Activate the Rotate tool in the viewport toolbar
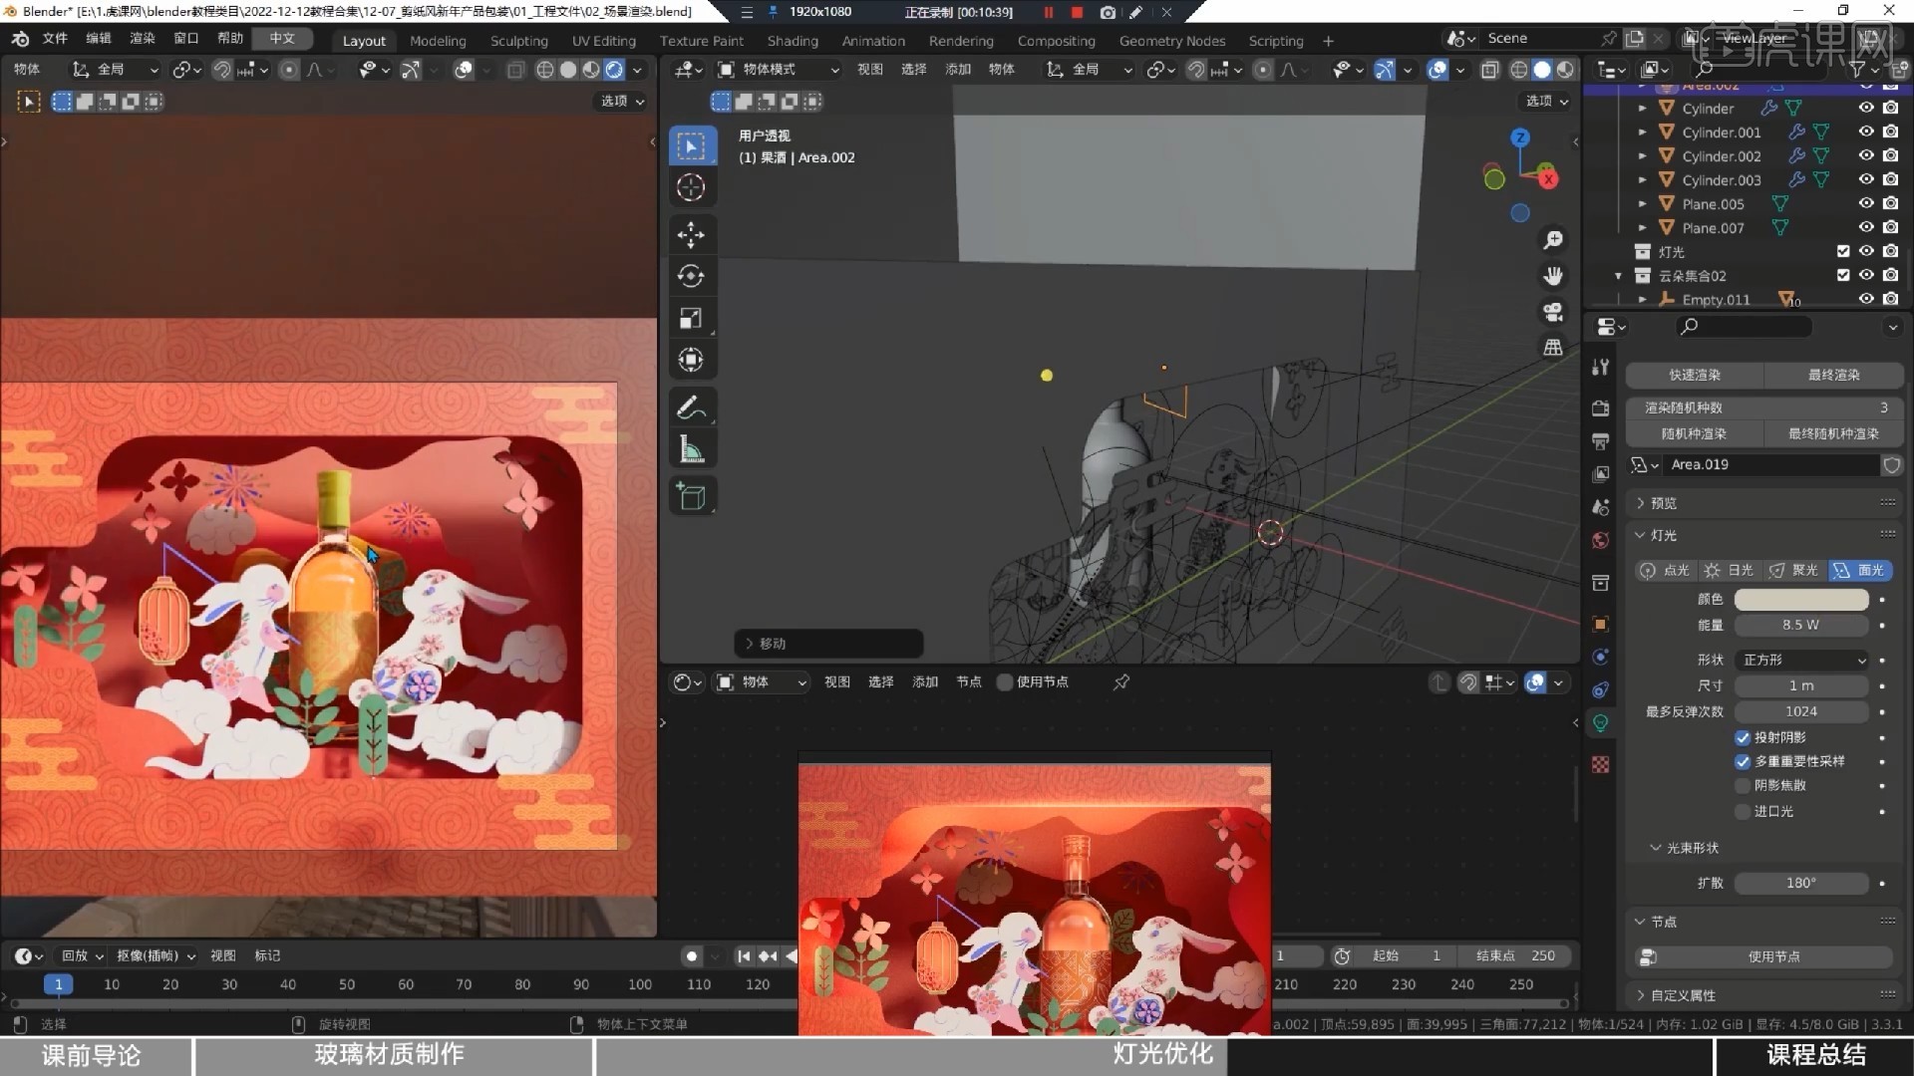The image size is (1914, 1076). (x=691, y=276)
